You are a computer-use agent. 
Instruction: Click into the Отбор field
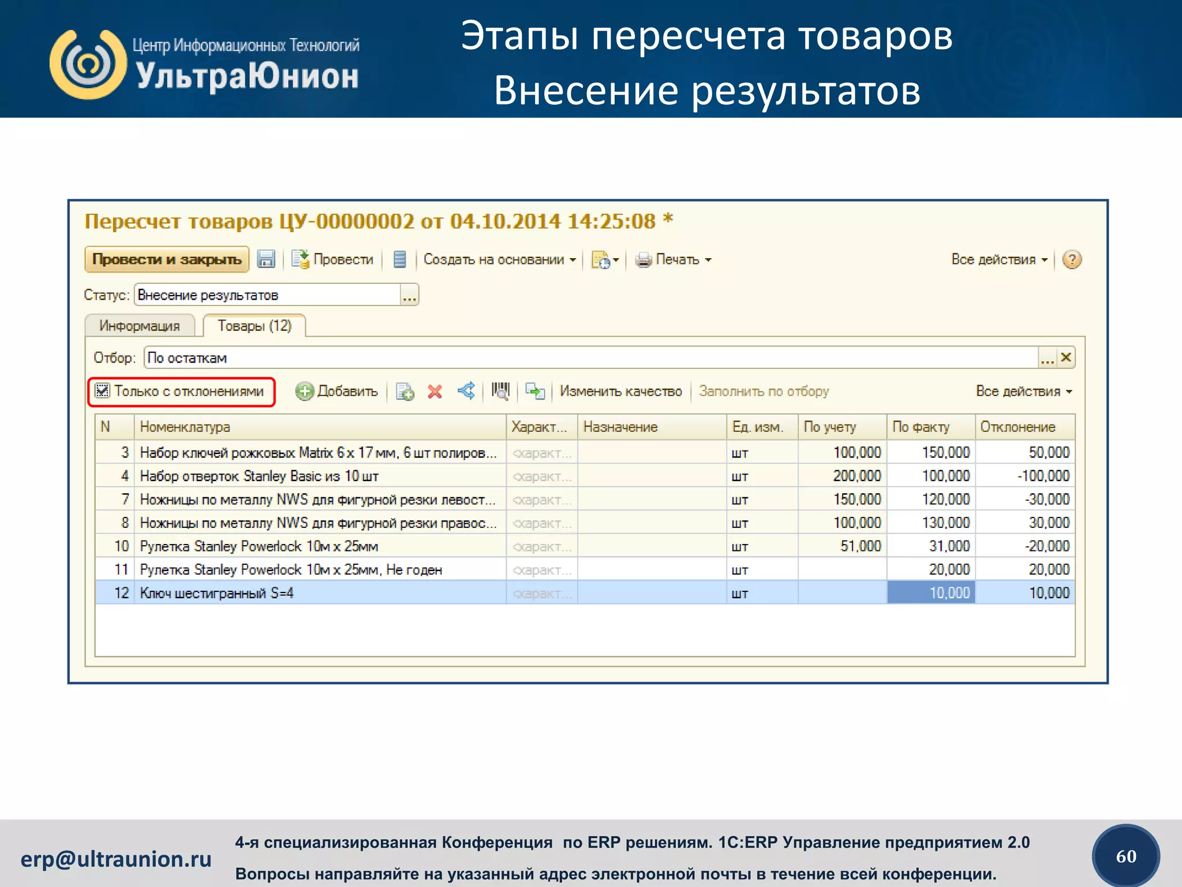tap(592, 357)
